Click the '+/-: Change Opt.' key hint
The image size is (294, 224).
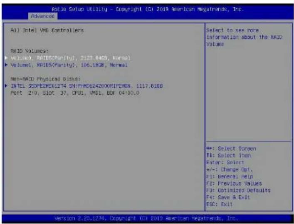pos(230,169)
